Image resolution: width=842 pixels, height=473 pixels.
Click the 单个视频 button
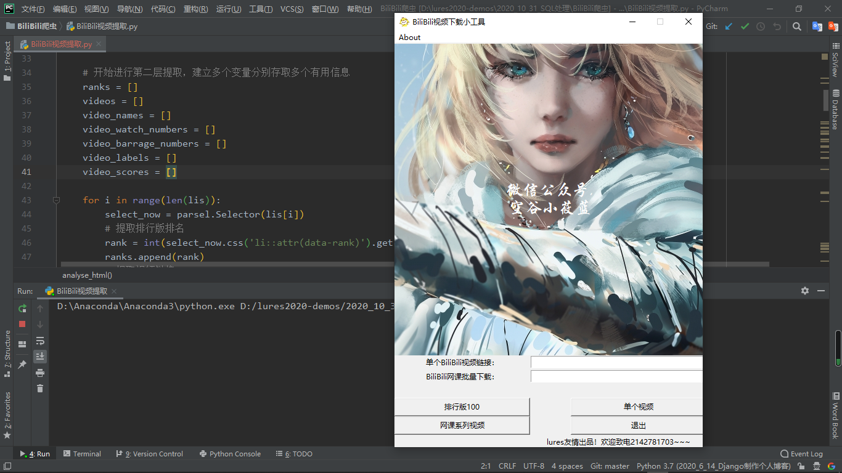coord(637,406)
